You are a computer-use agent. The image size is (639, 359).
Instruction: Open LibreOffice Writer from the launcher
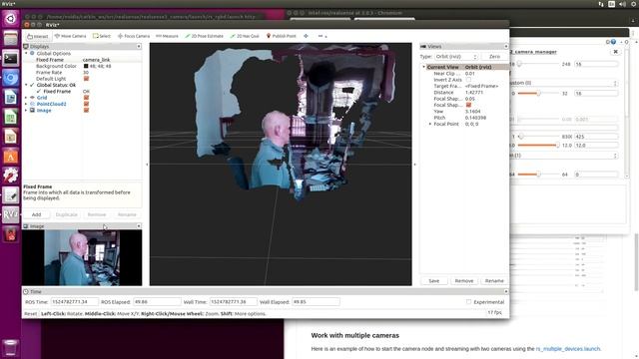click(x=11, y=98)
